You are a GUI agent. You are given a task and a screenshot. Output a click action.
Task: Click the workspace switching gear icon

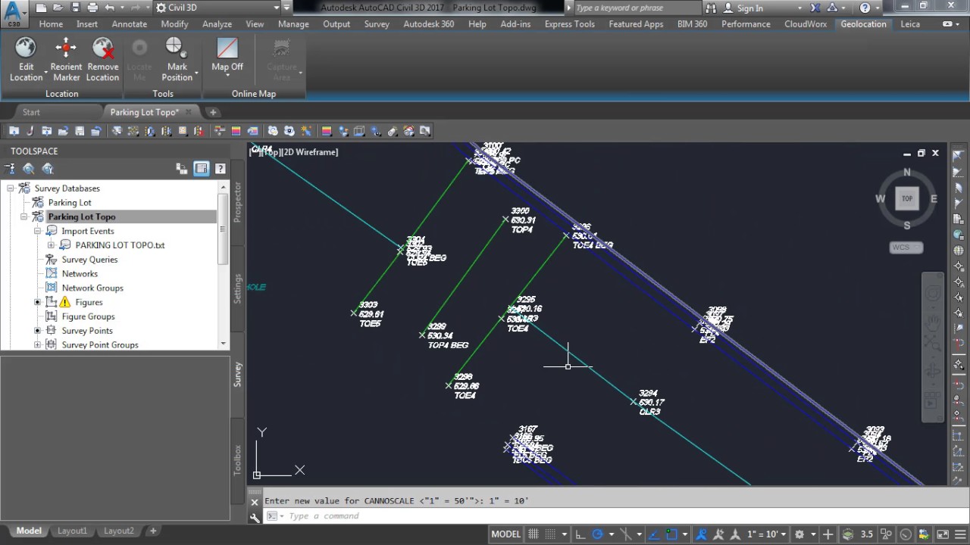(799, 534)
